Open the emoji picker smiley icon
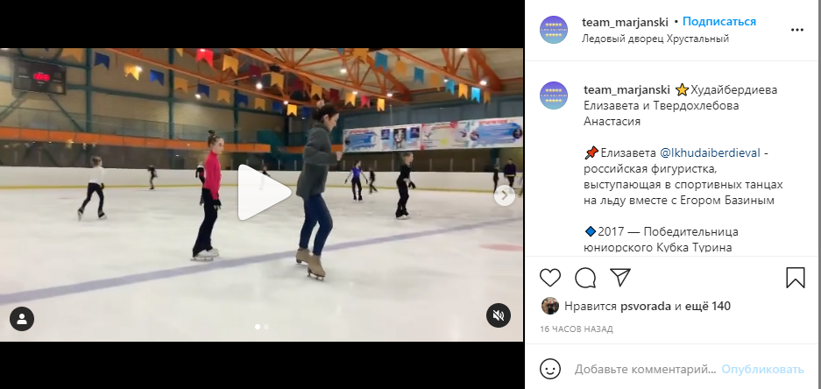The height and width of the screenshot is (389, 821). (x=549, y=369)
